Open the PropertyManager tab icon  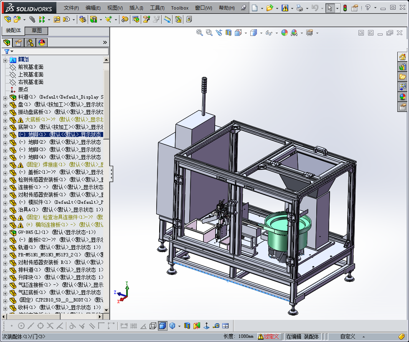18,43
